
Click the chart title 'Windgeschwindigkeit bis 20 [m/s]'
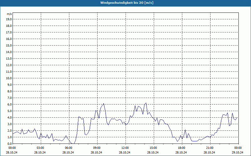127,3
